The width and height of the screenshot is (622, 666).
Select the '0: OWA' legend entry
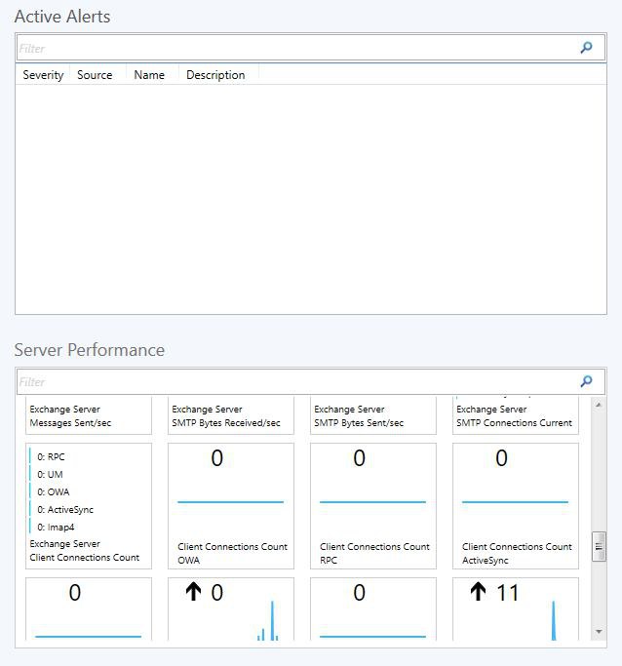[x=53, y=491]
